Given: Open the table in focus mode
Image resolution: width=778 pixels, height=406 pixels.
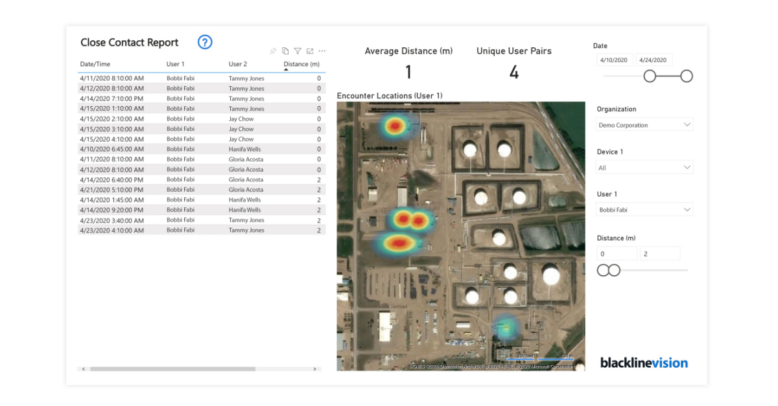Looking at the screenshot, I should tap(310, 51).
